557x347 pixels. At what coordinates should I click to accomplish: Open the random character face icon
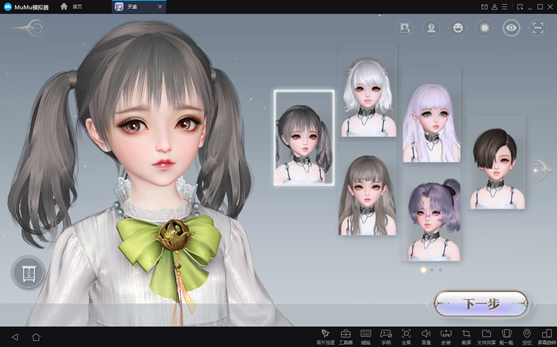431,28
